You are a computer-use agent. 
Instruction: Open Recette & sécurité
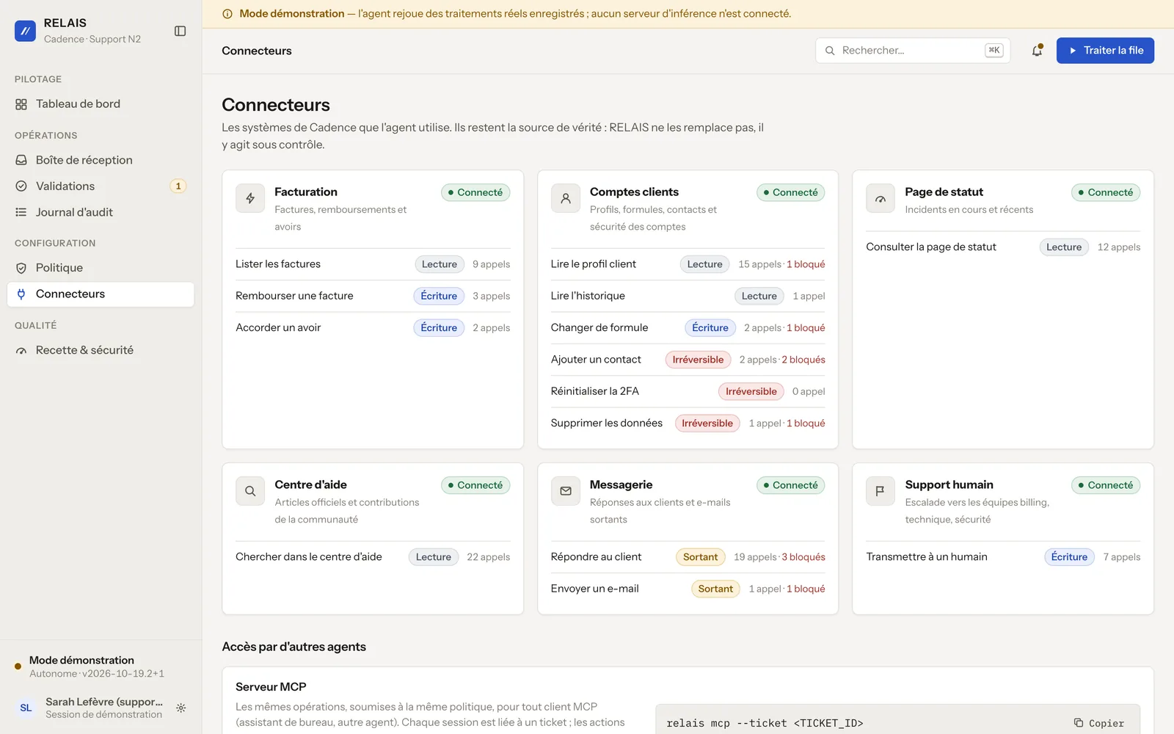pos(101,350)
